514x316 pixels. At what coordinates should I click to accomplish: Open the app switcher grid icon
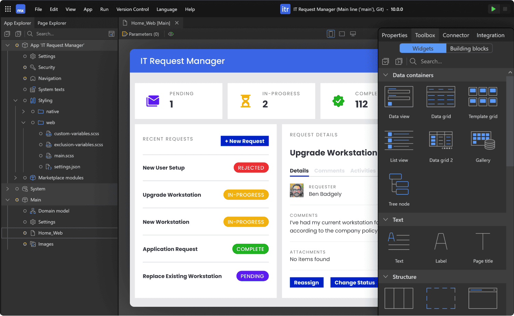pyautogui.click(x=8, y=9)
